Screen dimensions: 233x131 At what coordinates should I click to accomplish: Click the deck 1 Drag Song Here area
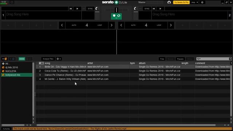pyautogui.click(x=43, y=16)
